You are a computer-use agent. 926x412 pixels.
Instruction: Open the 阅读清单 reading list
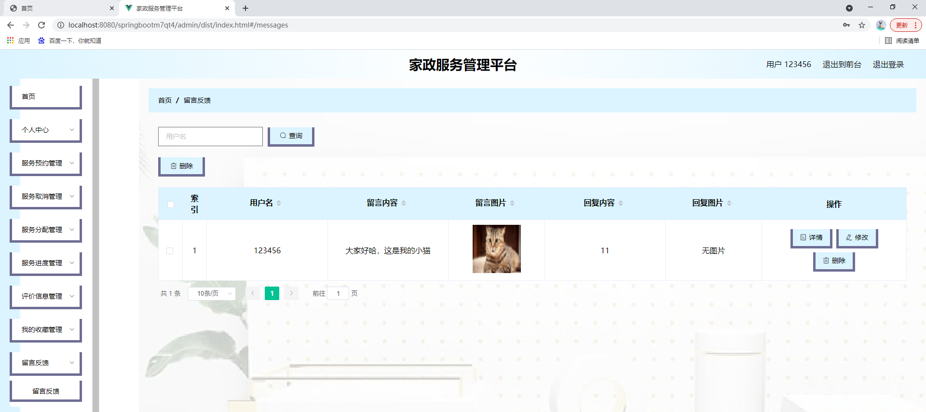pyautogui.click(x=902, y=41)
